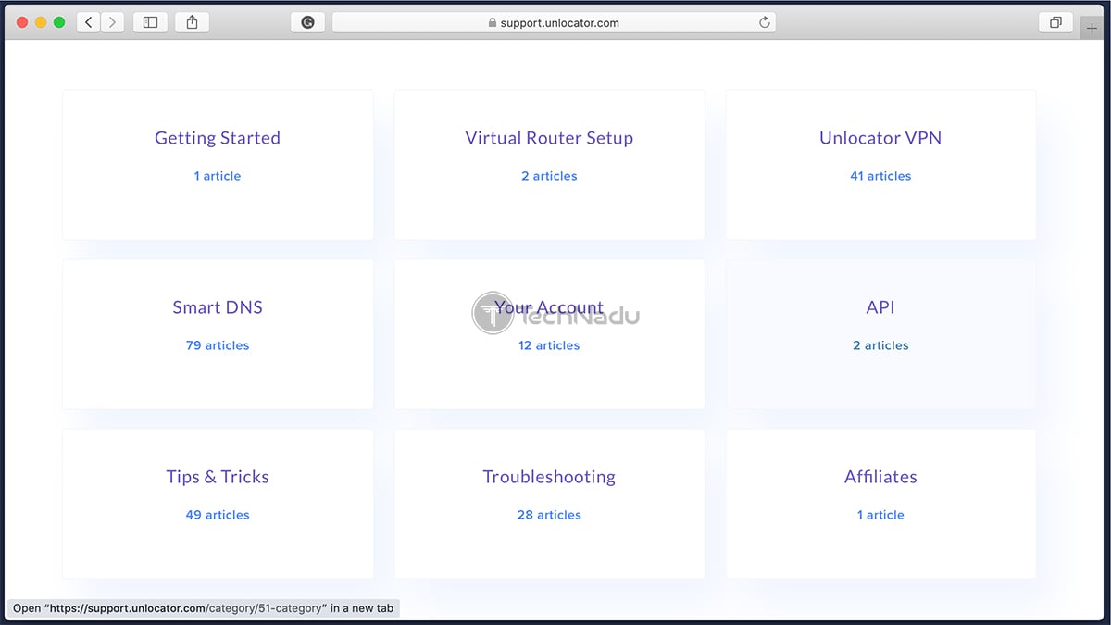Go back with Safari's back arrow
The height and width of the screenshot is (625, 1111).
tap(89, 22)
